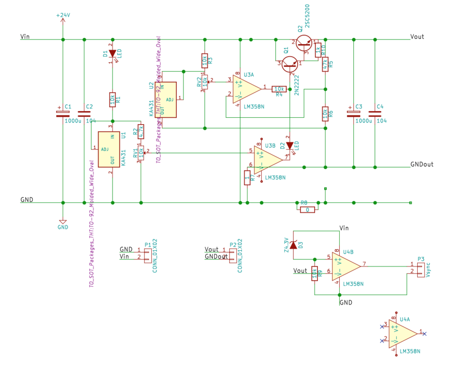Select the C2 104 capacitor symbol

[x=84, y=114]
